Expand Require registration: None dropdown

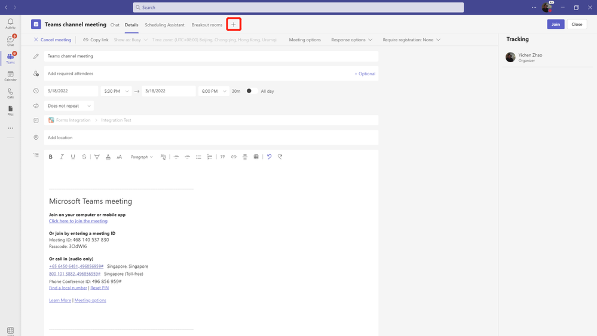coord(411,39)
